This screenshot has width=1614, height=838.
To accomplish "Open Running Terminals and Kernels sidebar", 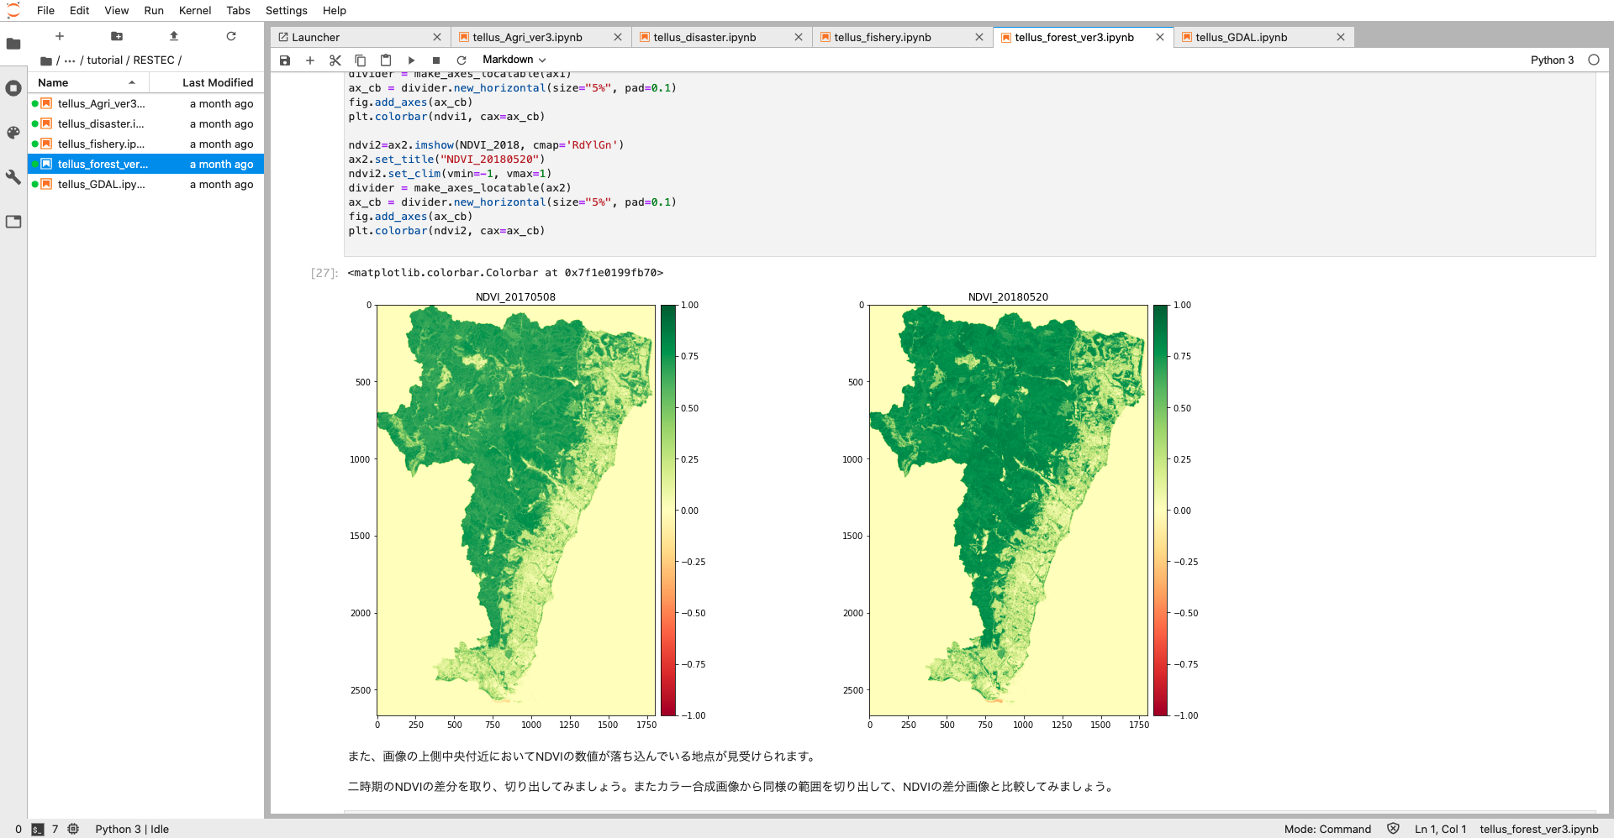I will click(13, 88).
